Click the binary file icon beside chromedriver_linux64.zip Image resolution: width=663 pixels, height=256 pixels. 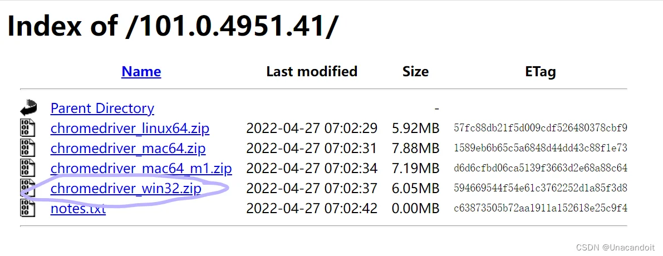[x=27, y=128]
